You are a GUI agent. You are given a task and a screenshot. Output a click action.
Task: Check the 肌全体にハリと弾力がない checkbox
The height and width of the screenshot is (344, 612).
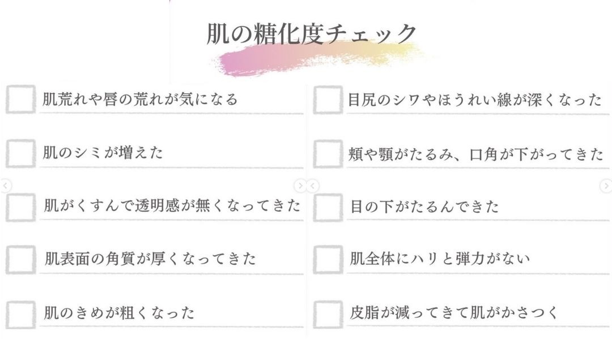coord(328,260)
